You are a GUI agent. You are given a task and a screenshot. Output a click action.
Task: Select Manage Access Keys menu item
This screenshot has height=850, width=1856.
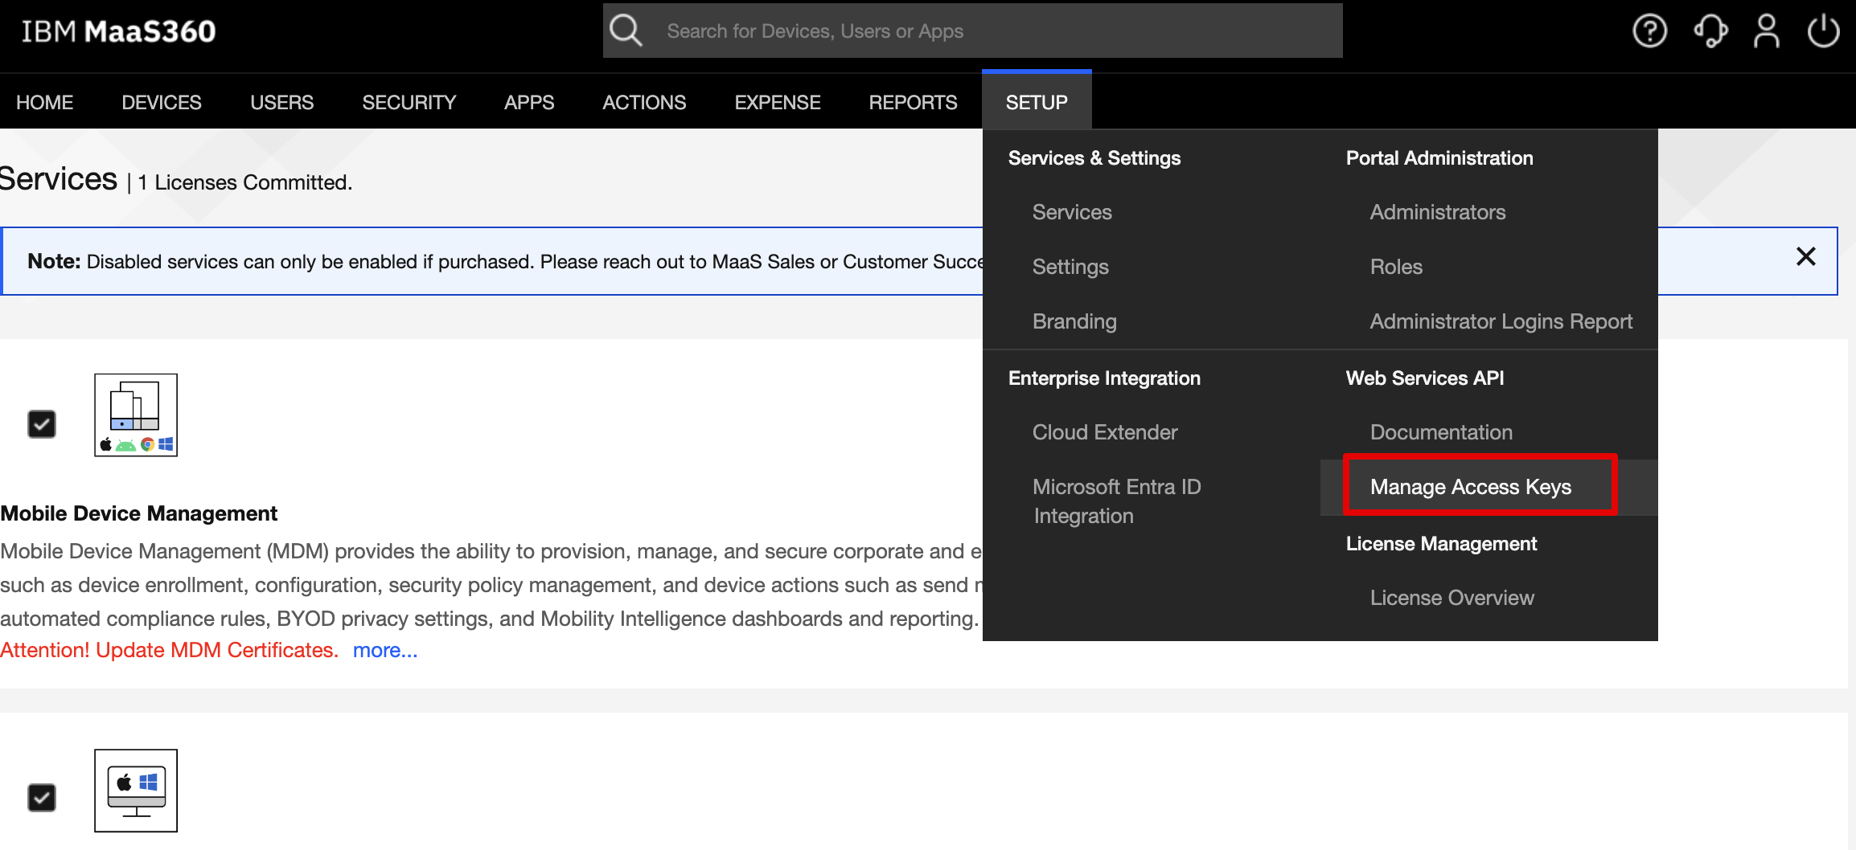coord(1470,487)
